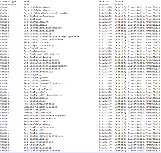Click Set-CdaAuditSession entry
The height and width of the screenshot is (153, 161).
coord(37,133)
